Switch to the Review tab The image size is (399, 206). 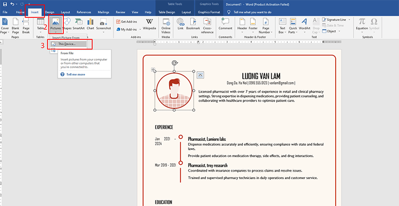click(x=120, y=12)
